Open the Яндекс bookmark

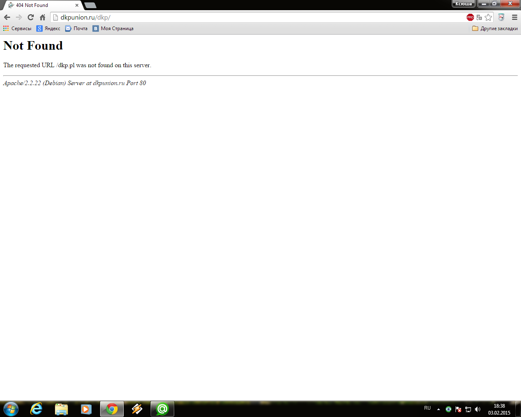click(48, 29)
